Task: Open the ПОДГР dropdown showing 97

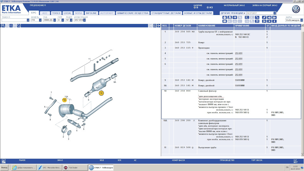Action: click(71, 20)
